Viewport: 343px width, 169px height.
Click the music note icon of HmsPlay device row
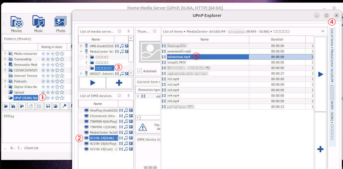point(126,110)
